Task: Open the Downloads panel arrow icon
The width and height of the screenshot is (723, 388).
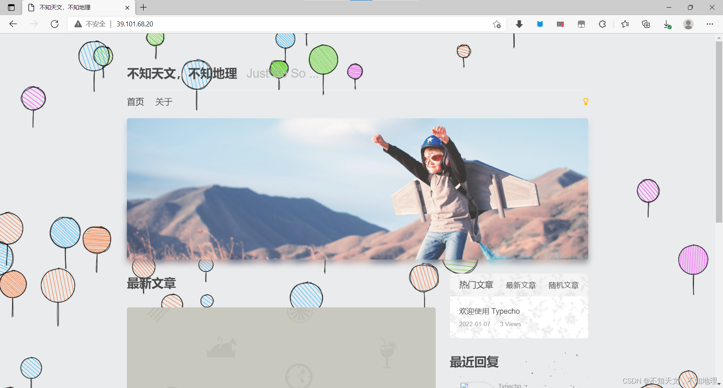Action: point(519,24)
